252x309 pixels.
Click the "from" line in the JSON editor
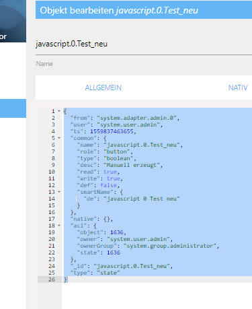click(x=125, y=118)
